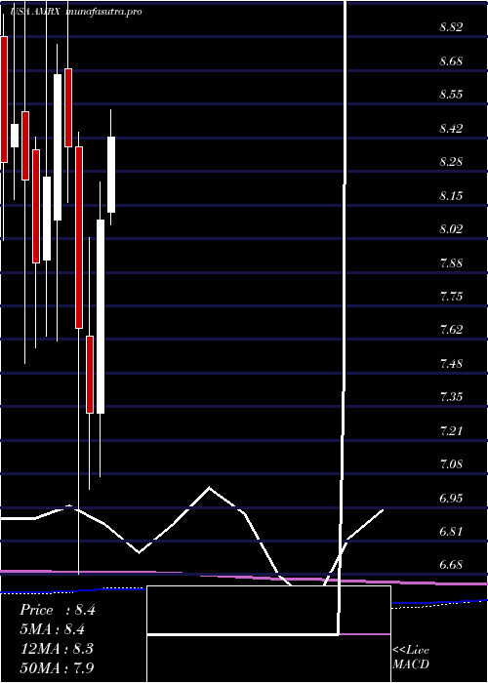Image resolution: width=488 pixels, height=683 pixels.
Task: Click the small white candlestick near 8.42 at left
Action: 15,136
